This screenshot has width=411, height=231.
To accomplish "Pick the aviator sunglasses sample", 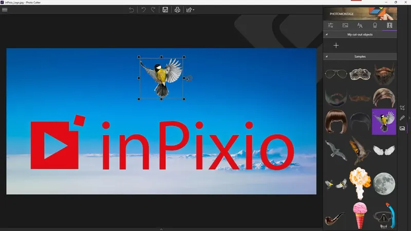I will (336, 74).
